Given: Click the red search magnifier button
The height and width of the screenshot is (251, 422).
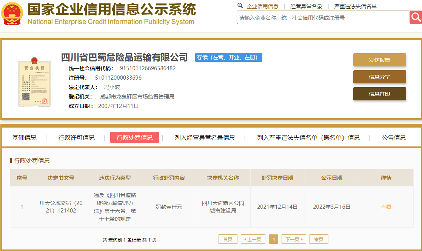Looking at the screenshot, I should click(x=416, y=17).
